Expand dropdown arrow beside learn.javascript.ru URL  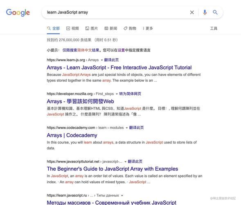pyautogui.click(x=122, y=196)
